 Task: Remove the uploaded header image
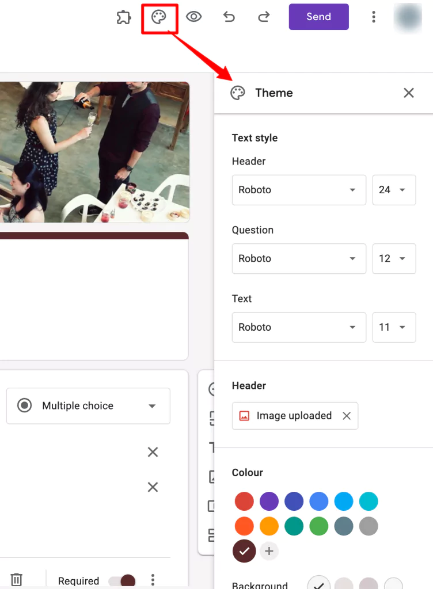point(347,416)
